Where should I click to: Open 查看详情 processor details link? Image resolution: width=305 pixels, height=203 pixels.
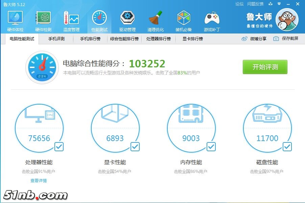click(40, 181)
